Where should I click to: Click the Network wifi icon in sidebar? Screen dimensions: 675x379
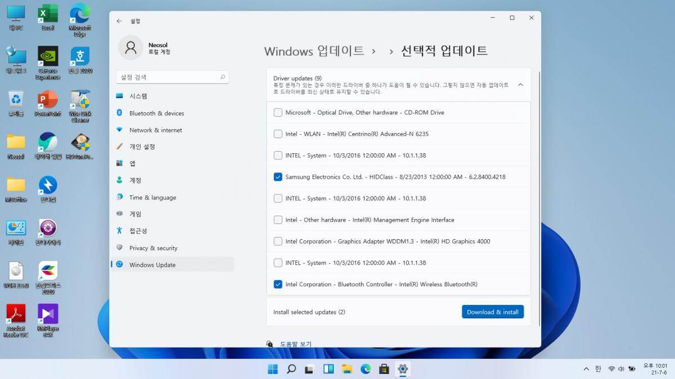pos(119,130)
